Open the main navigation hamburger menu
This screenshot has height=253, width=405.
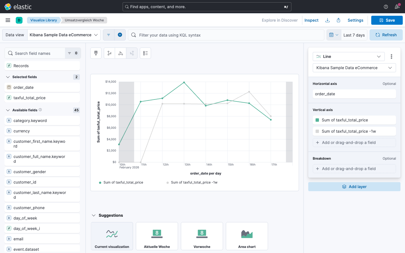pyautogui.click(x=8, y=20)
